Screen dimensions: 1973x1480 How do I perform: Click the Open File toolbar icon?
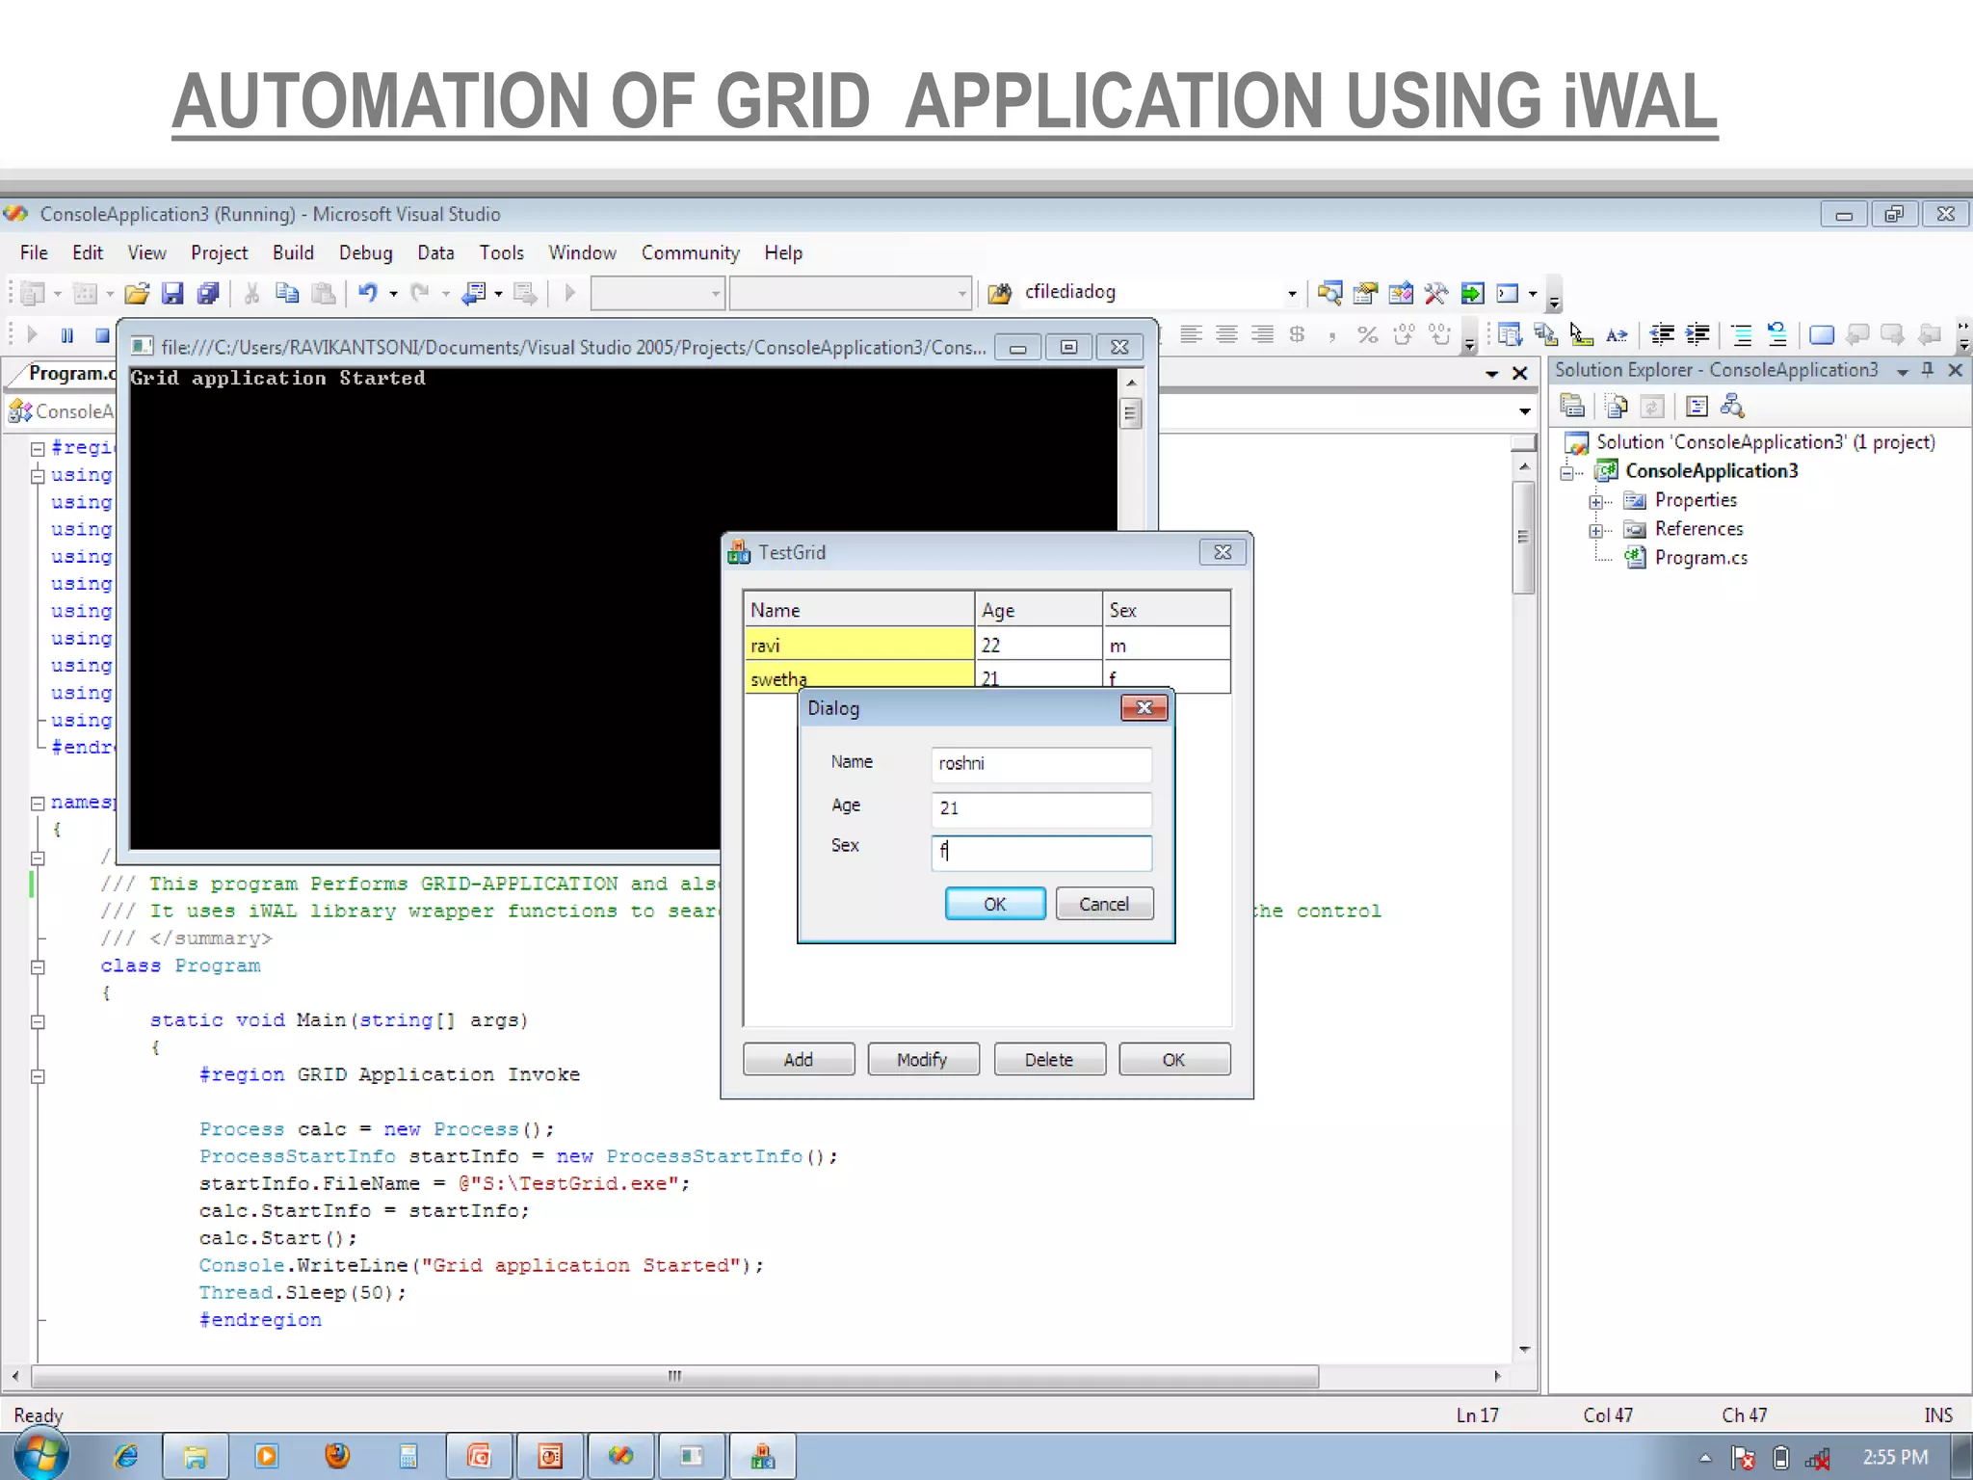pos(137,293)
